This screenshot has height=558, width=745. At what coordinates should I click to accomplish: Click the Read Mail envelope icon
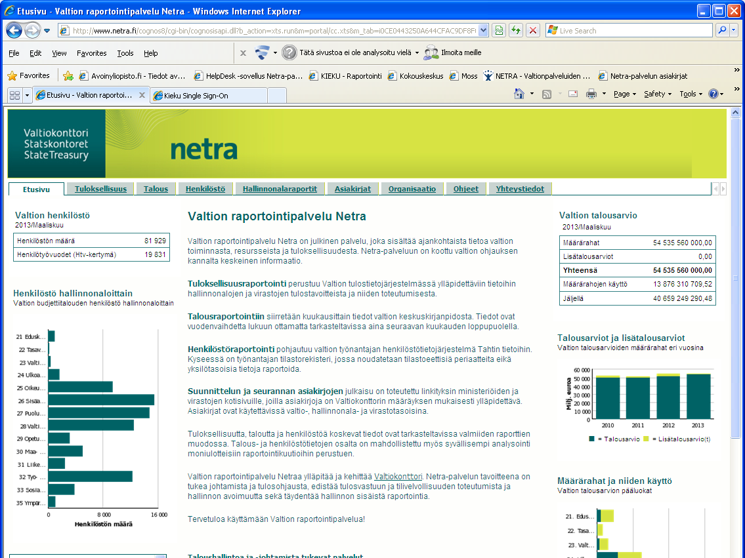point(573,94)
